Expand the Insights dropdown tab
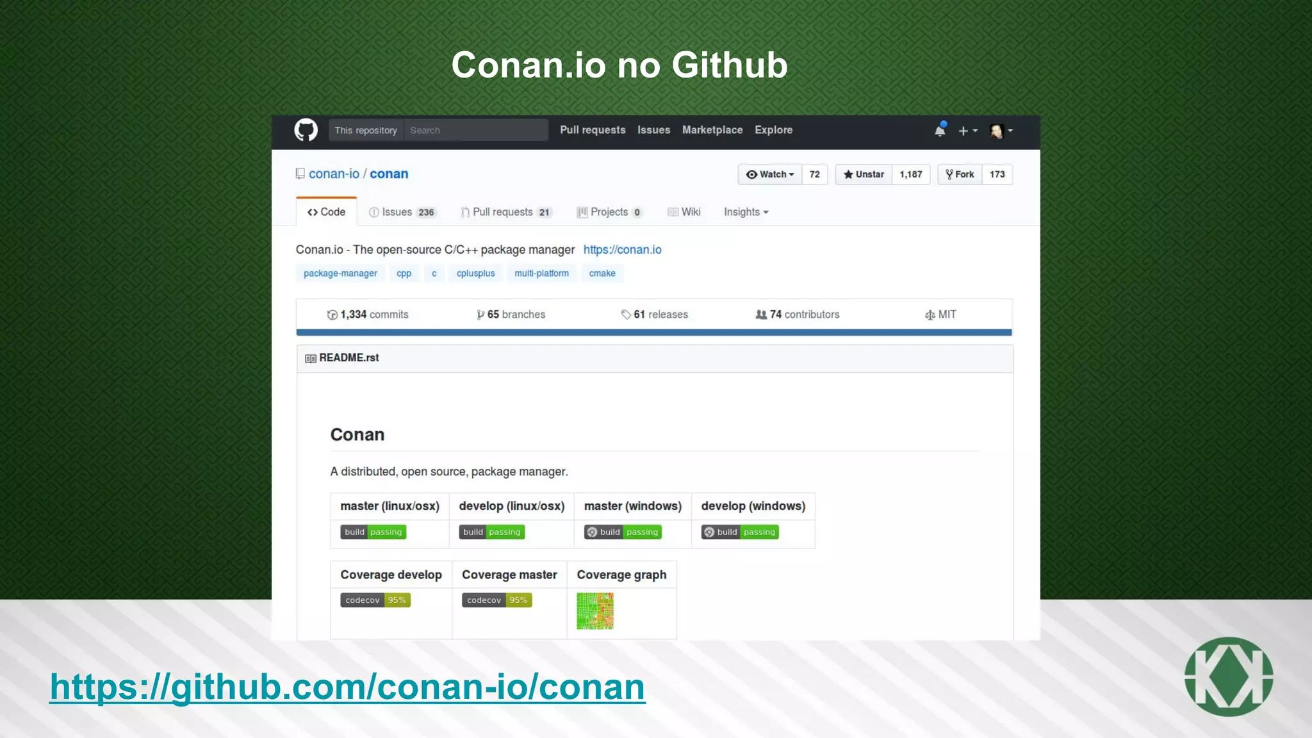The image size is (1312, 738). (746, 212)
